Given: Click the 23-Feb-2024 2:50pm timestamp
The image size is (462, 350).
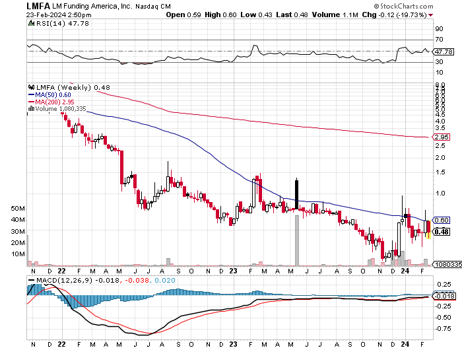Looking at the screenshot, I should [x=59, y=15].
